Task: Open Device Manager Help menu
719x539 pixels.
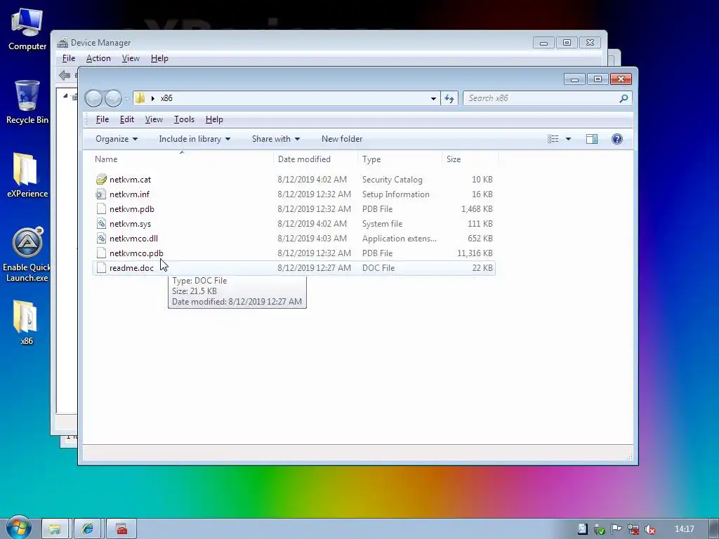Action: click(159, 58)
